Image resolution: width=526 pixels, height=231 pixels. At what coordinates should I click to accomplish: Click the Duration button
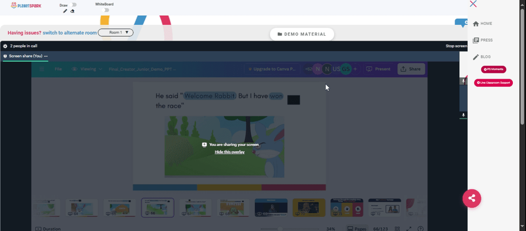pyautogui.click(x=48, y=229)
